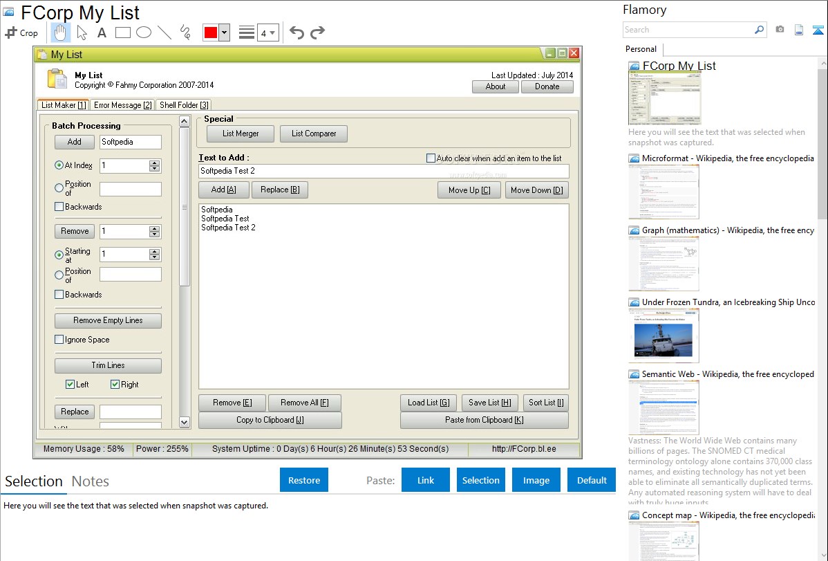Image resolution: width=828 pixels, height=561 pixels.
Task: Activate the hand pan tool
Action: (60, 33)
